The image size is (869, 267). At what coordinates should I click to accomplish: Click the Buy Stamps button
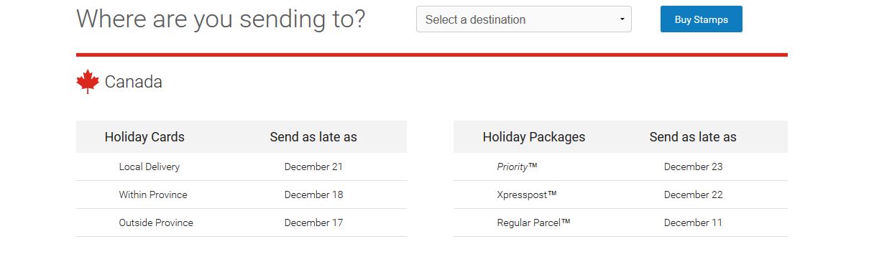(701, 19)
